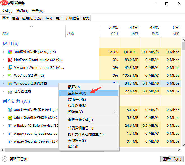
Task: Switch to the 性能 tab
Action: click(x=15, y=18)
